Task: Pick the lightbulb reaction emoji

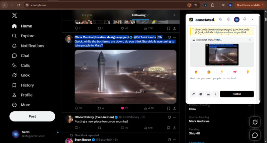Action: (222, 72)
